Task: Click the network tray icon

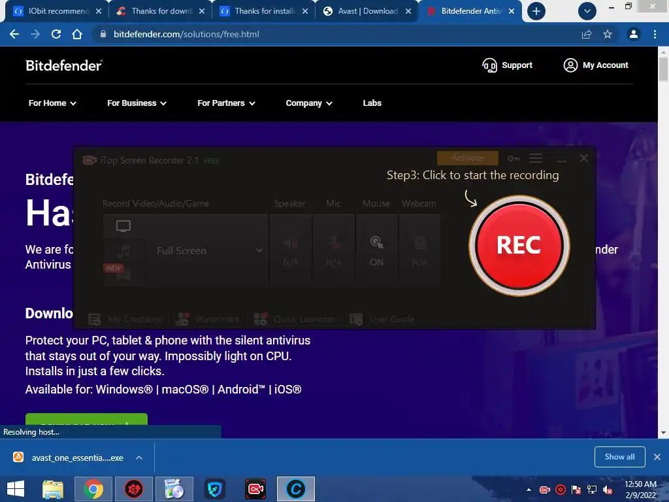Action: (592, 490)
